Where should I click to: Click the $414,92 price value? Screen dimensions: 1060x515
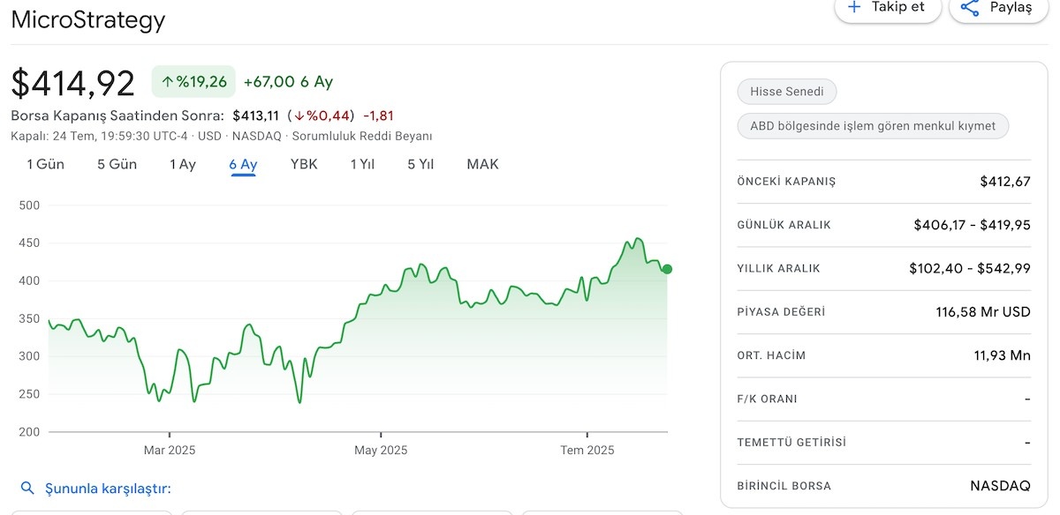[72, 83]
